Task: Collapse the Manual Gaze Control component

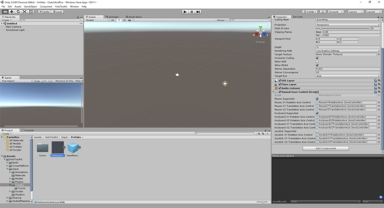Action: (273, 92)
